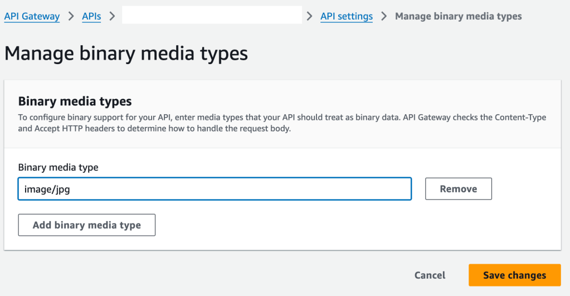Go to the APIs breadcrumb link
The width and height of the screenshot is (570, 296).
91,16
